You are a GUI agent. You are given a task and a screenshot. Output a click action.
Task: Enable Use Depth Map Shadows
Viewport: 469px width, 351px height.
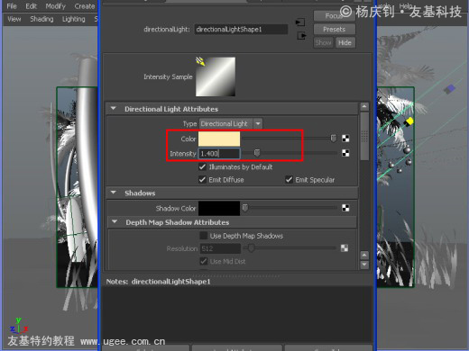[x=204, y=236]
